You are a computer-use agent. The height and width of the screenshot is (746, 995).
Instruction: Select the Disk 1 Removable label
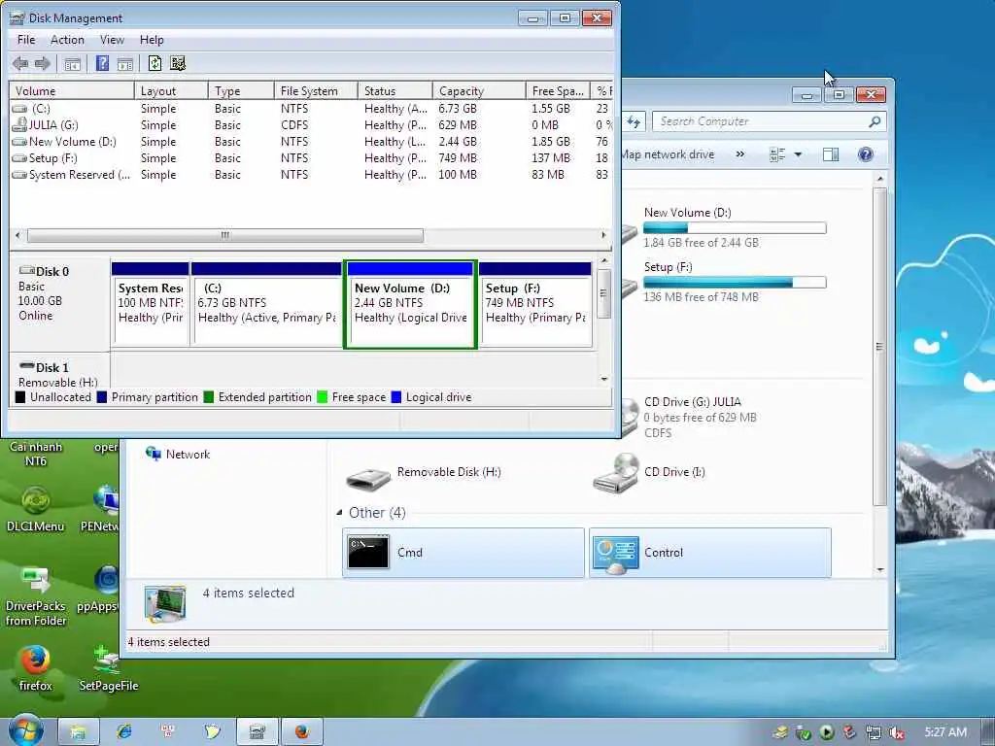[x=59, y=374]
